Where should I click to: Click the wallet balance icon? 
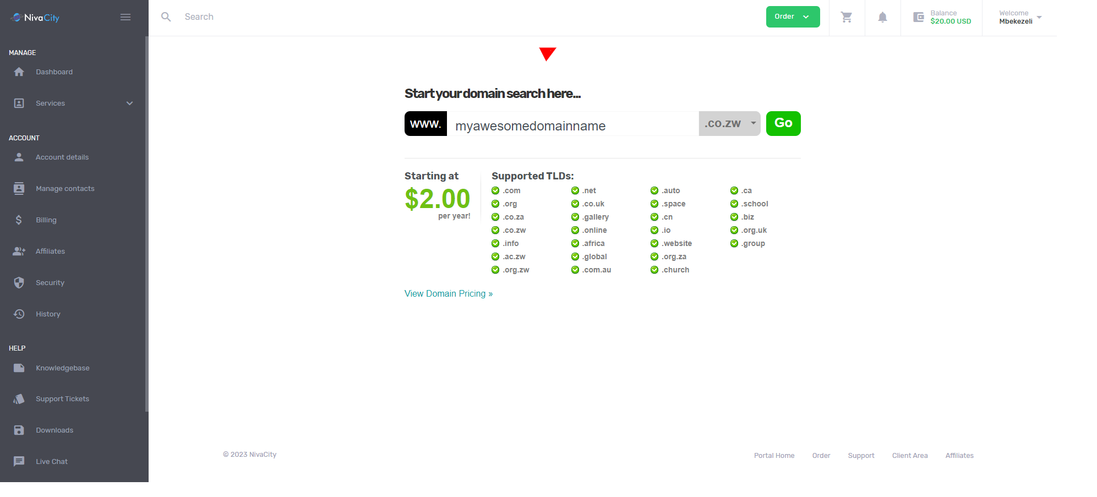[919, 17]
